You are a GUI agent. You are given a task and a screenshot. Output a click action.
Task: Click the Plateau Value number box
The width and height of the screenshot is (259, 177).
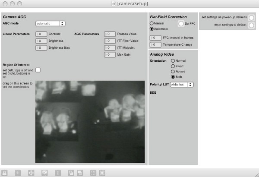(110, 34)
